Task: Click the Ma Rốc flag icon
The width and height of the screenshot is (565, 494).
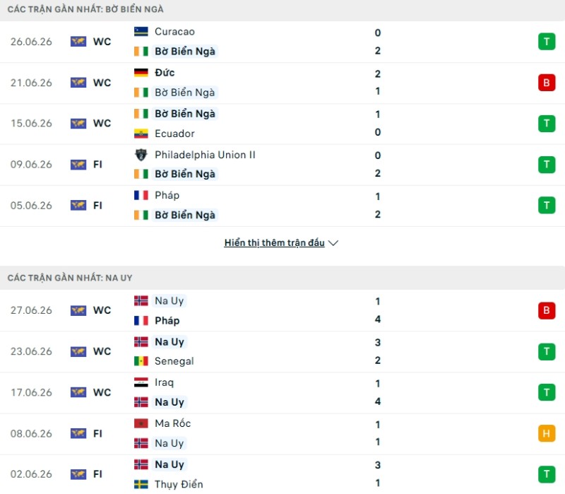Action: coord(141,423)
